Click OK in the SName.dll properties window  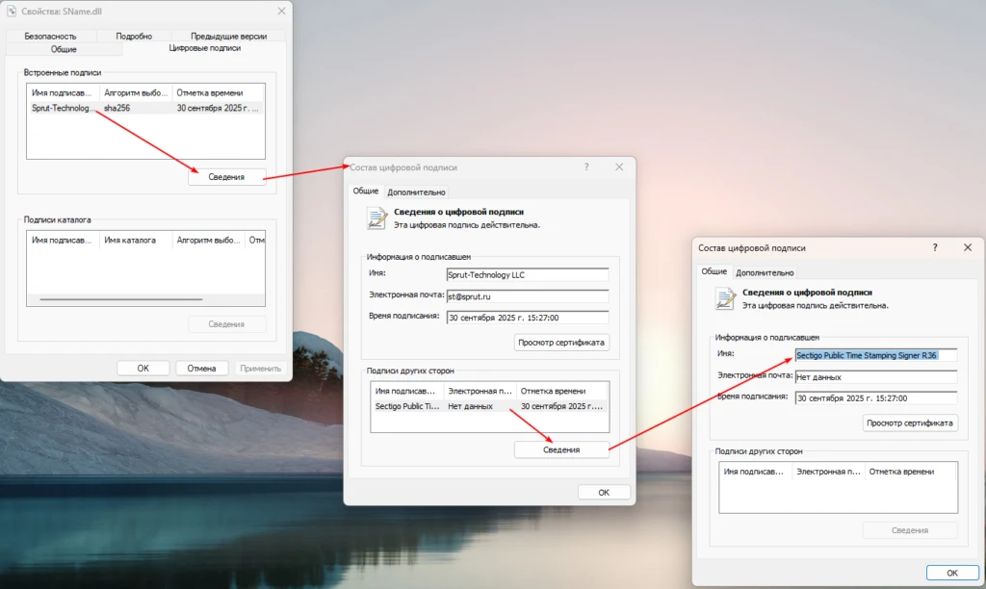click(143, 369)
